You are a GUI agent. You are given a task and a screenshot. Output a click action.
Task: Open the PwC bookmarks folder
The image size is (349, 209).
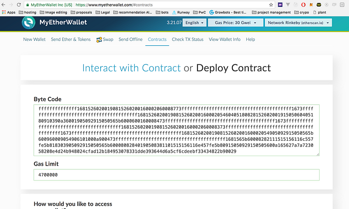(199, 12)
